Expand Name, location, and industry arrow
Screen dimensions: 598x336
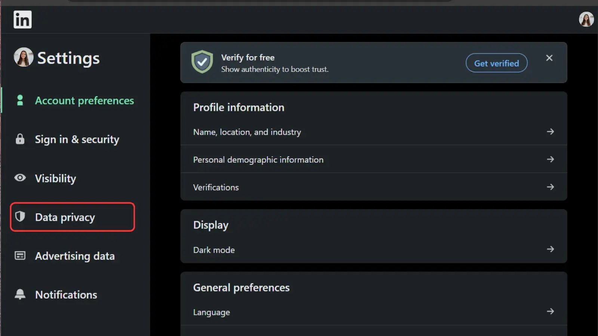[550, 132]
